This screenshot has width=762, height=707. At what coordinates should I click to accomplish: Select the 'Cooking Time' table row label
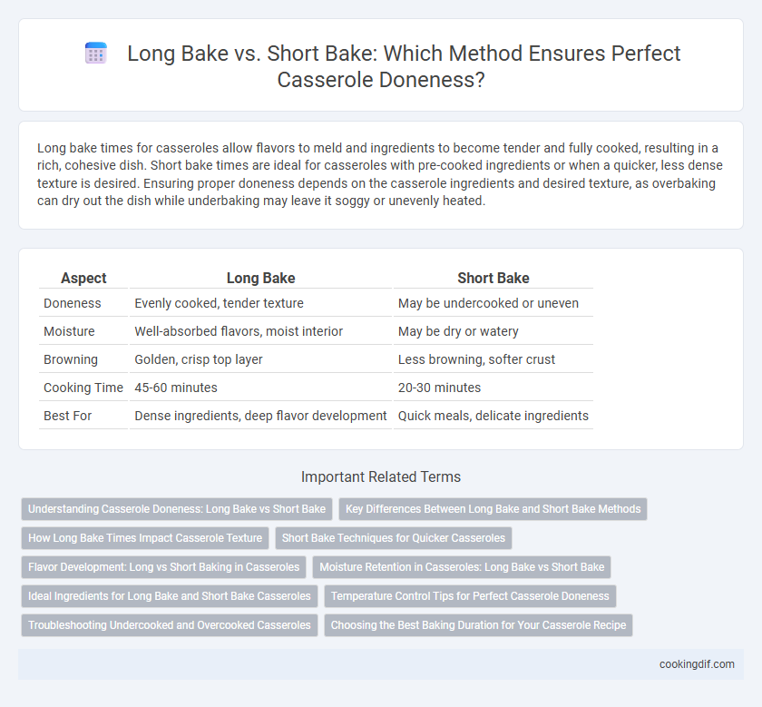(83, 388)
